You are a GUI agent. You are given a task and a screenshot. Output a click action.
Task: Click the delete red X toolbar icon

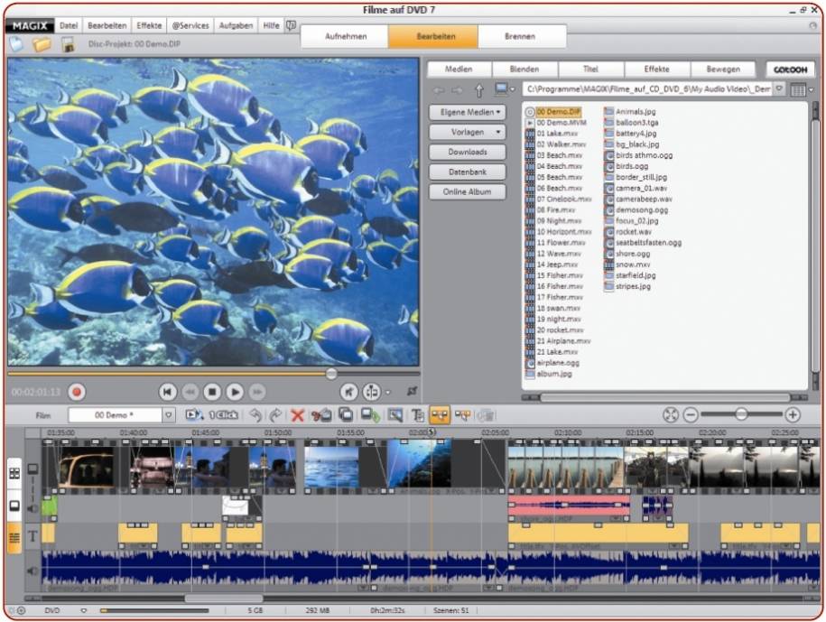298,415
